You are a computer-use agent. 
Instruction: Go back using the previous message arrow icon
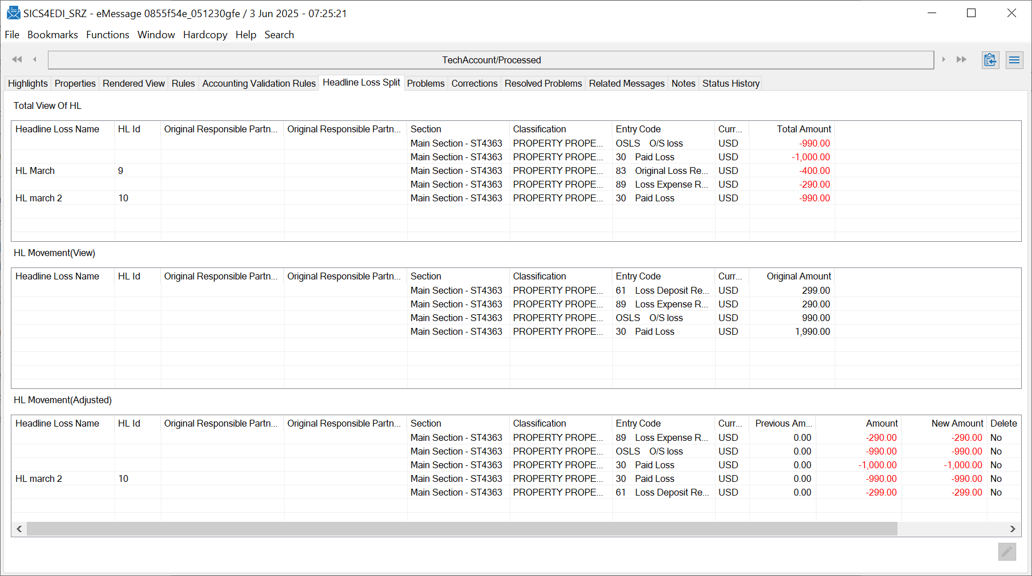coord(34,59)
